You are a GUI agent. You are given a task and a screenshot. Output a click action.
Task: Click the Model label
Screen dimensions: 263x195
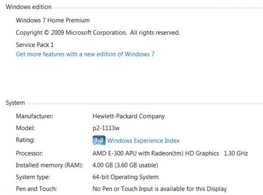[25, 128]
